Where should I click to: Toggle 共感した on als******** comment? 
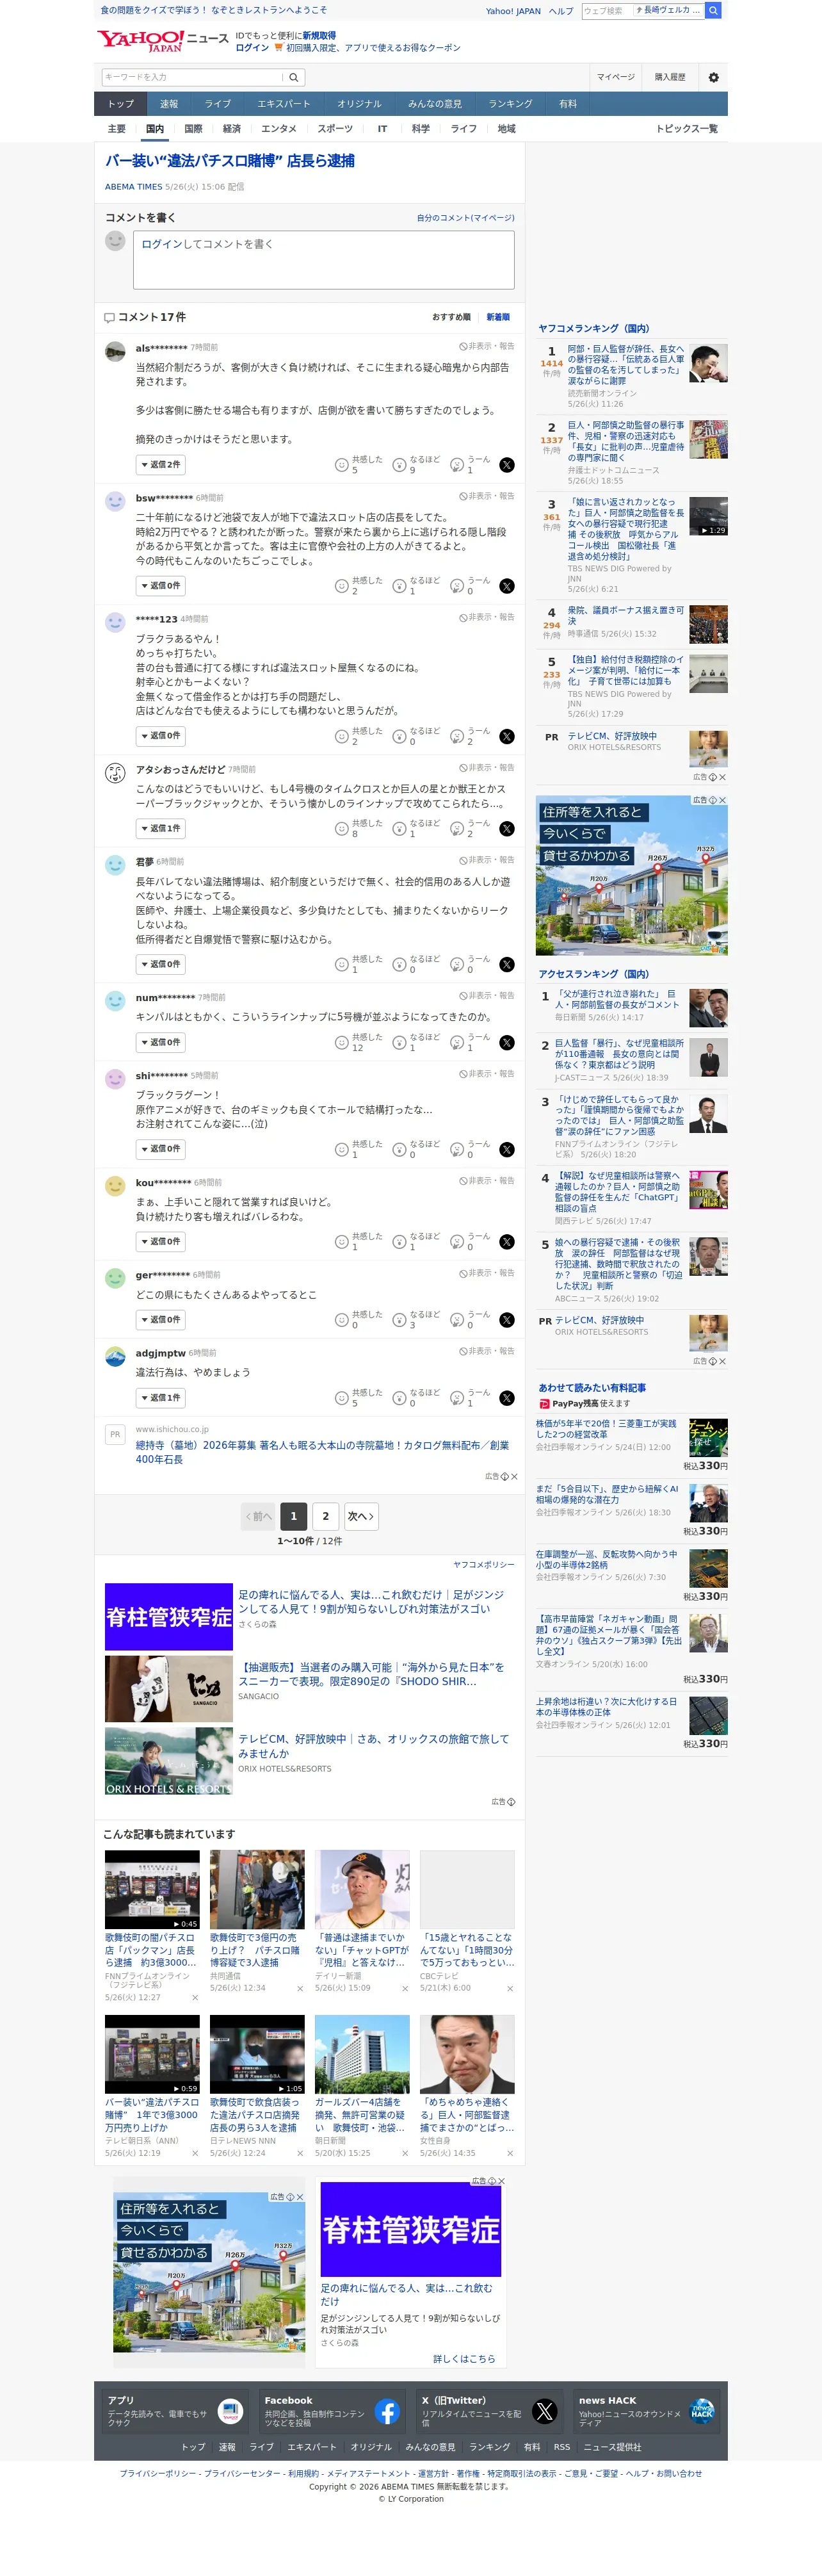point(358,464)
